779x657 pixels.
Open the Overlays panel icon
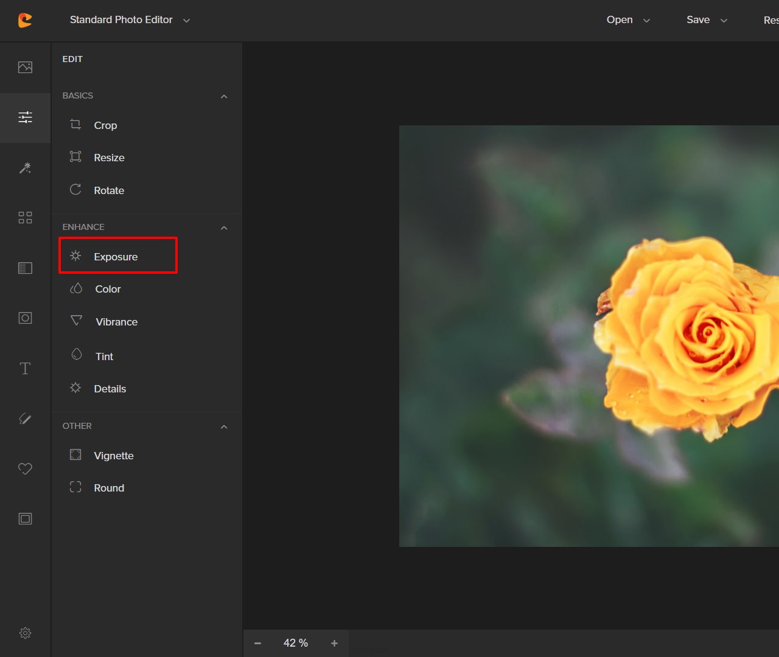point(25,268)
